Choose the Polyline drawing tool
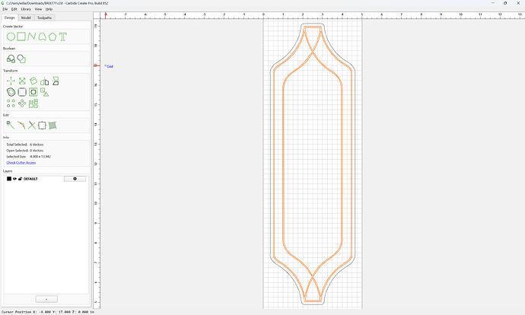The image size is (525, 315). click(32, 37)
